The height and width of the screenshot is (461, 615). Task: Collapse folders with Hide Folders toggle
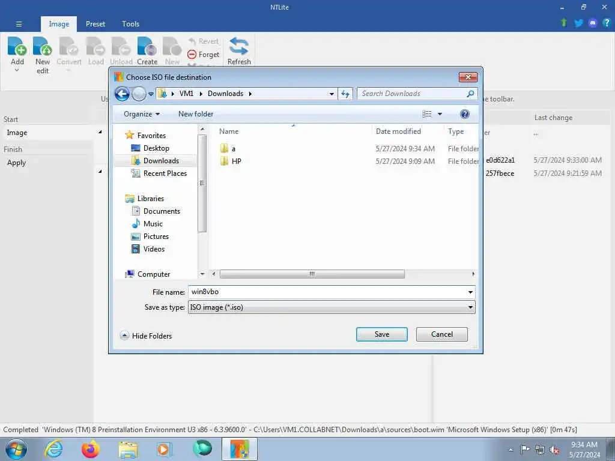(x=146, y=336)
